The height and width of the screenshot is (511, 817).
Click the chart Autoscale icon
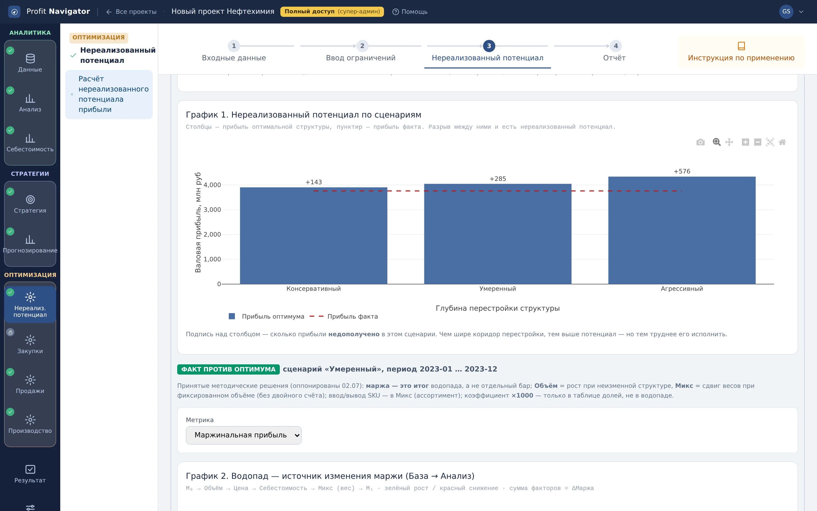pyautogui.click(x=770, y=142)
